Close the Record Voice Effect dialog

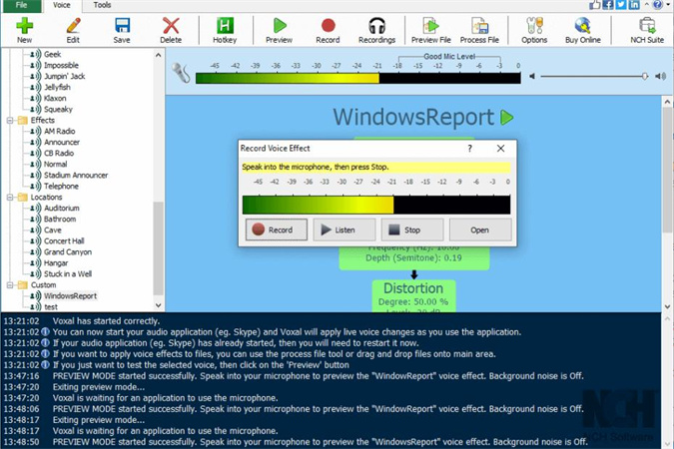501,149
